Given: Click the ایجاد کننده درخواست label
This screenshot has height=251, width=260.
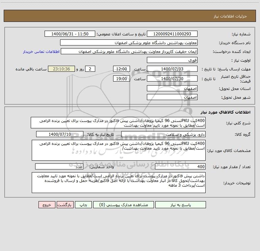Looking at the screenshot, I should [x=232, y=52].
